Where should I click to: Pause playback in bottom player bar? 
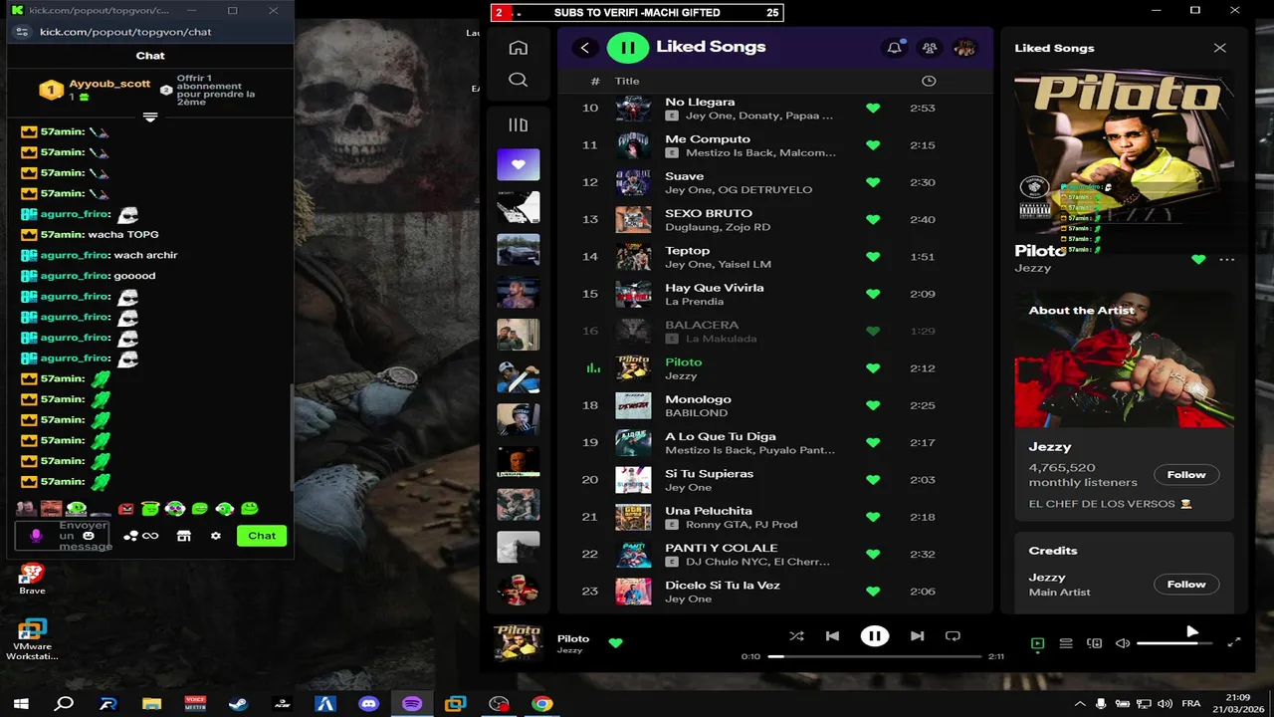[875, 635]
